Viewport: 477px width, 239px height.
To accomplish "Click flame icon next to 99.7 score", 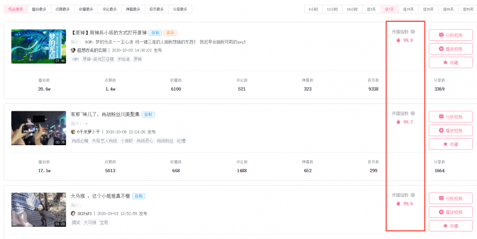I will [x=398, y=122].
